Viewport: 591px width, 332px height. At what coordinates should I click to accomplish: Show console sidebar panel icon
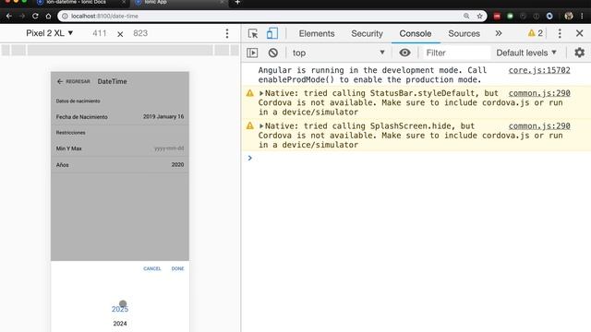click(252, 53)
